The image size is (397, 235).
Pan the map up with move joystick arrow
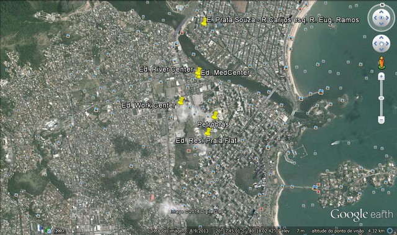[x=381, y=38]
